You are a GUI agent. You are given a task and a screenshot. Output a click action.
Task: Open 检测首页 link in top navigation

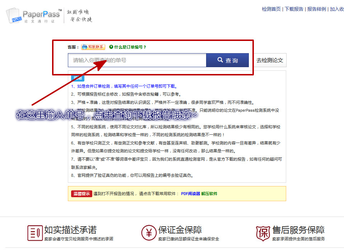(x=271, y=9)
